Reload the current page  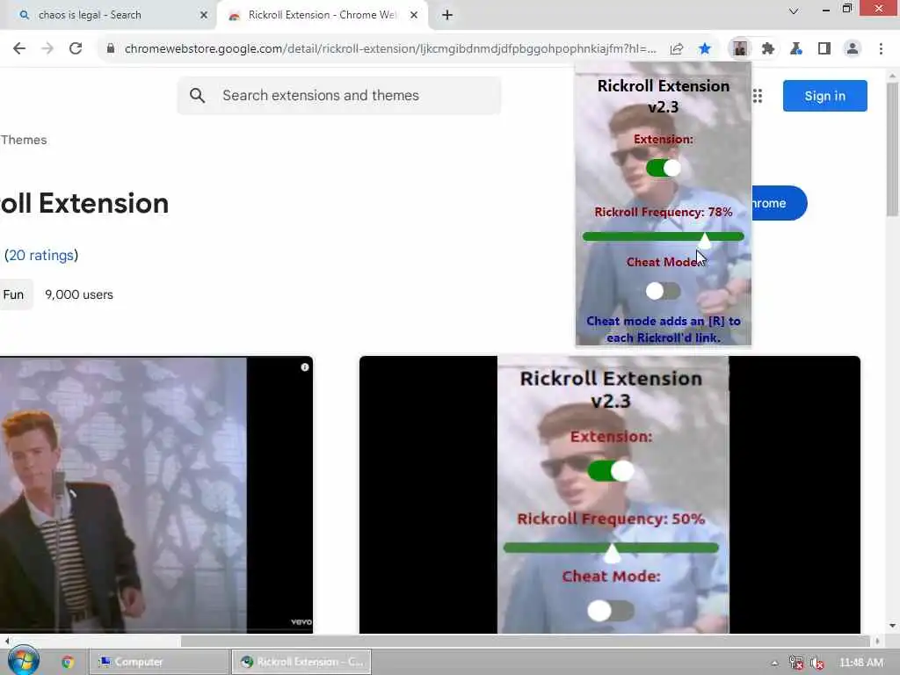(76, 49)
